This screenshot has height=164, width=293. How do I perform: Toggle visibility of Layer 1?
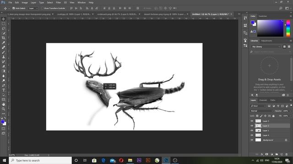pos(252,131)
